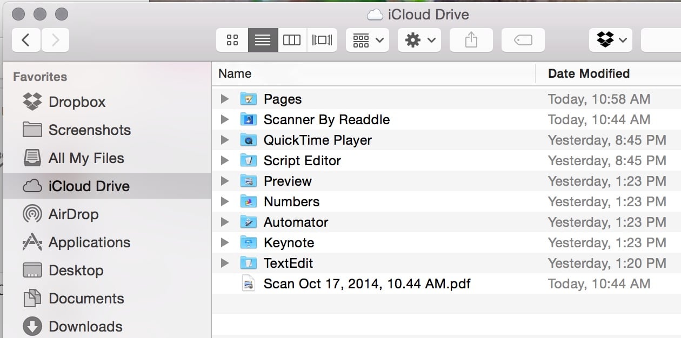
Task: Click the forward navigation arrow
Action: click(x=55, y=40)
